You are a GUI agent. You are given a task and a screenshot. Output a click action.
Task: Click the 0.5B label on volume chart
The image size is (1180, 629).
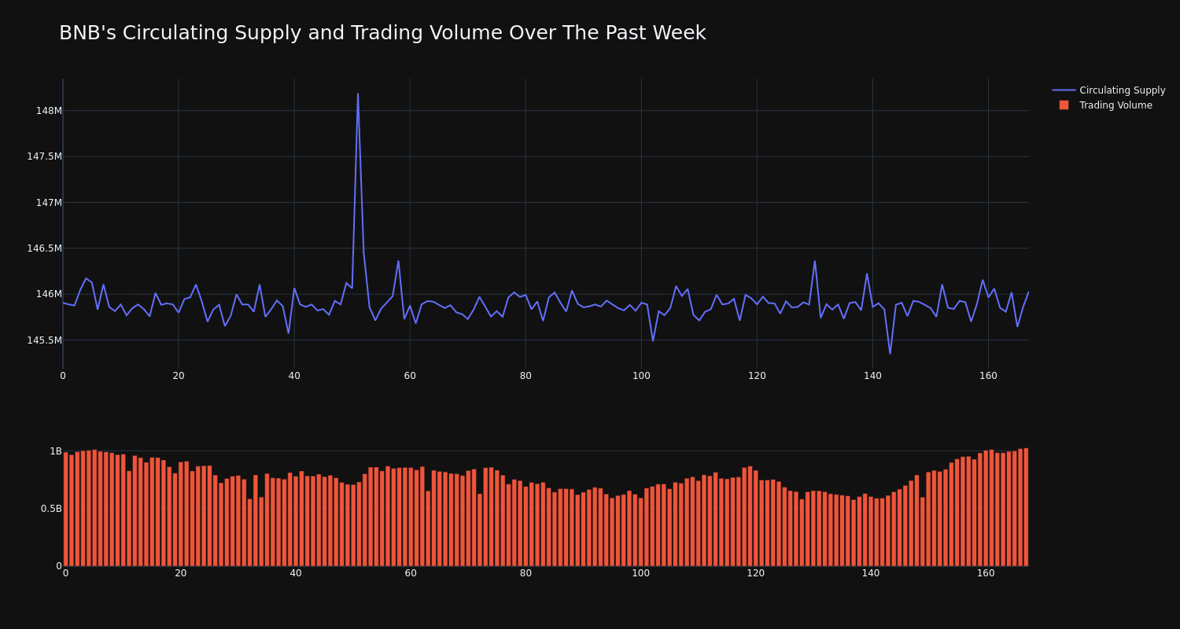click(51, 509)
